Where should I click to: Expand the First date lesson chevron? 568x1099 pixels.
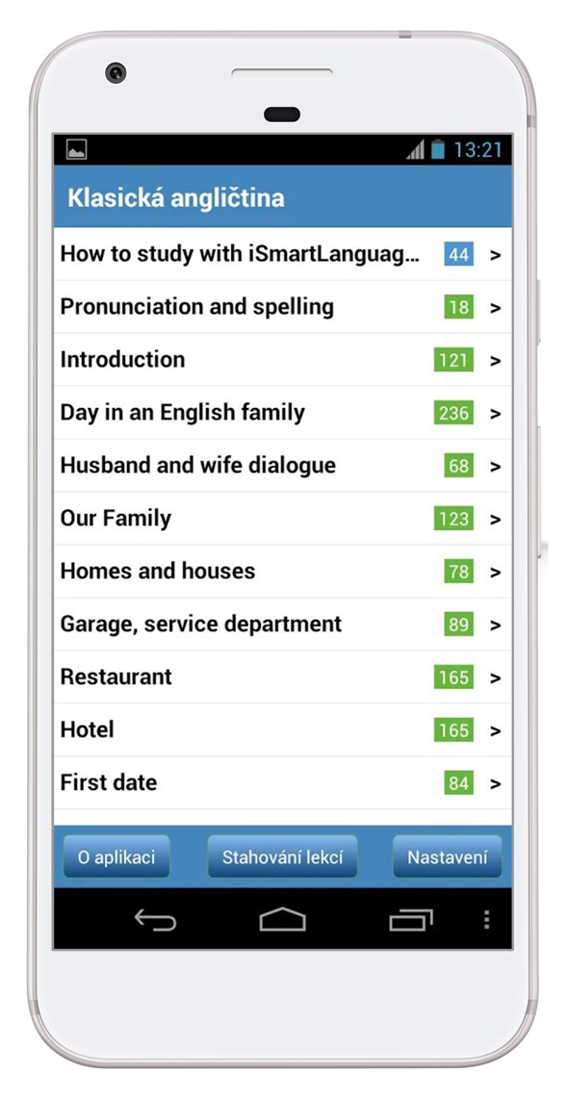[496, 783]
